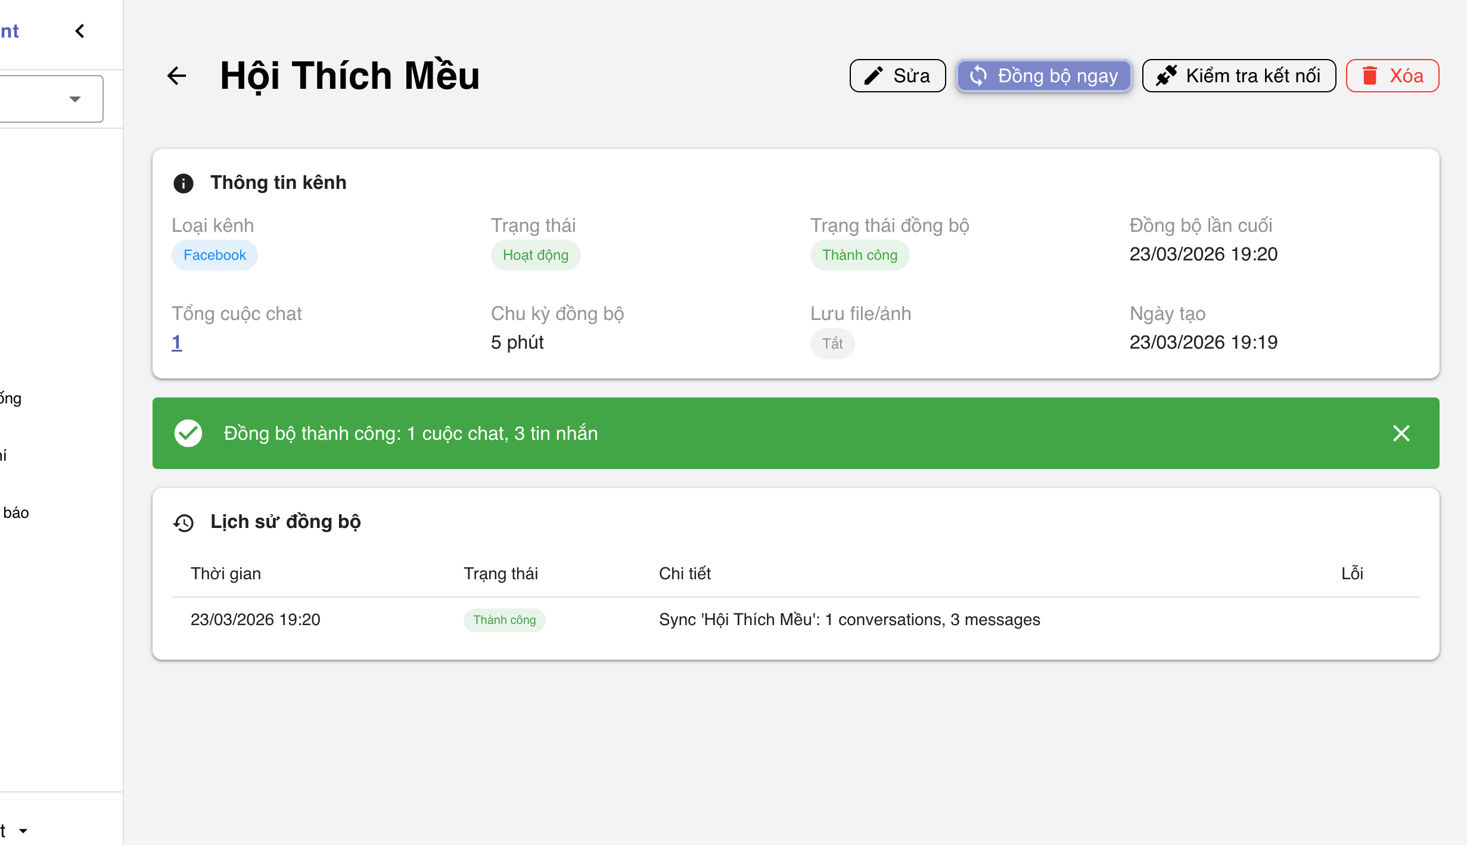This screenshot has width=1467, height=845.
Task: Click the Thời gian column header
Action: tap(226, 573)
